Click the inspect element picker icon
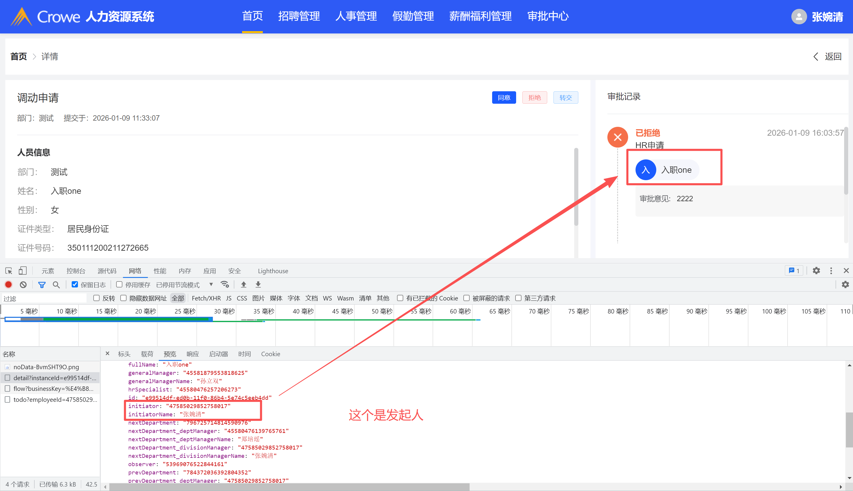853x491 pixels. coord(9,271)
